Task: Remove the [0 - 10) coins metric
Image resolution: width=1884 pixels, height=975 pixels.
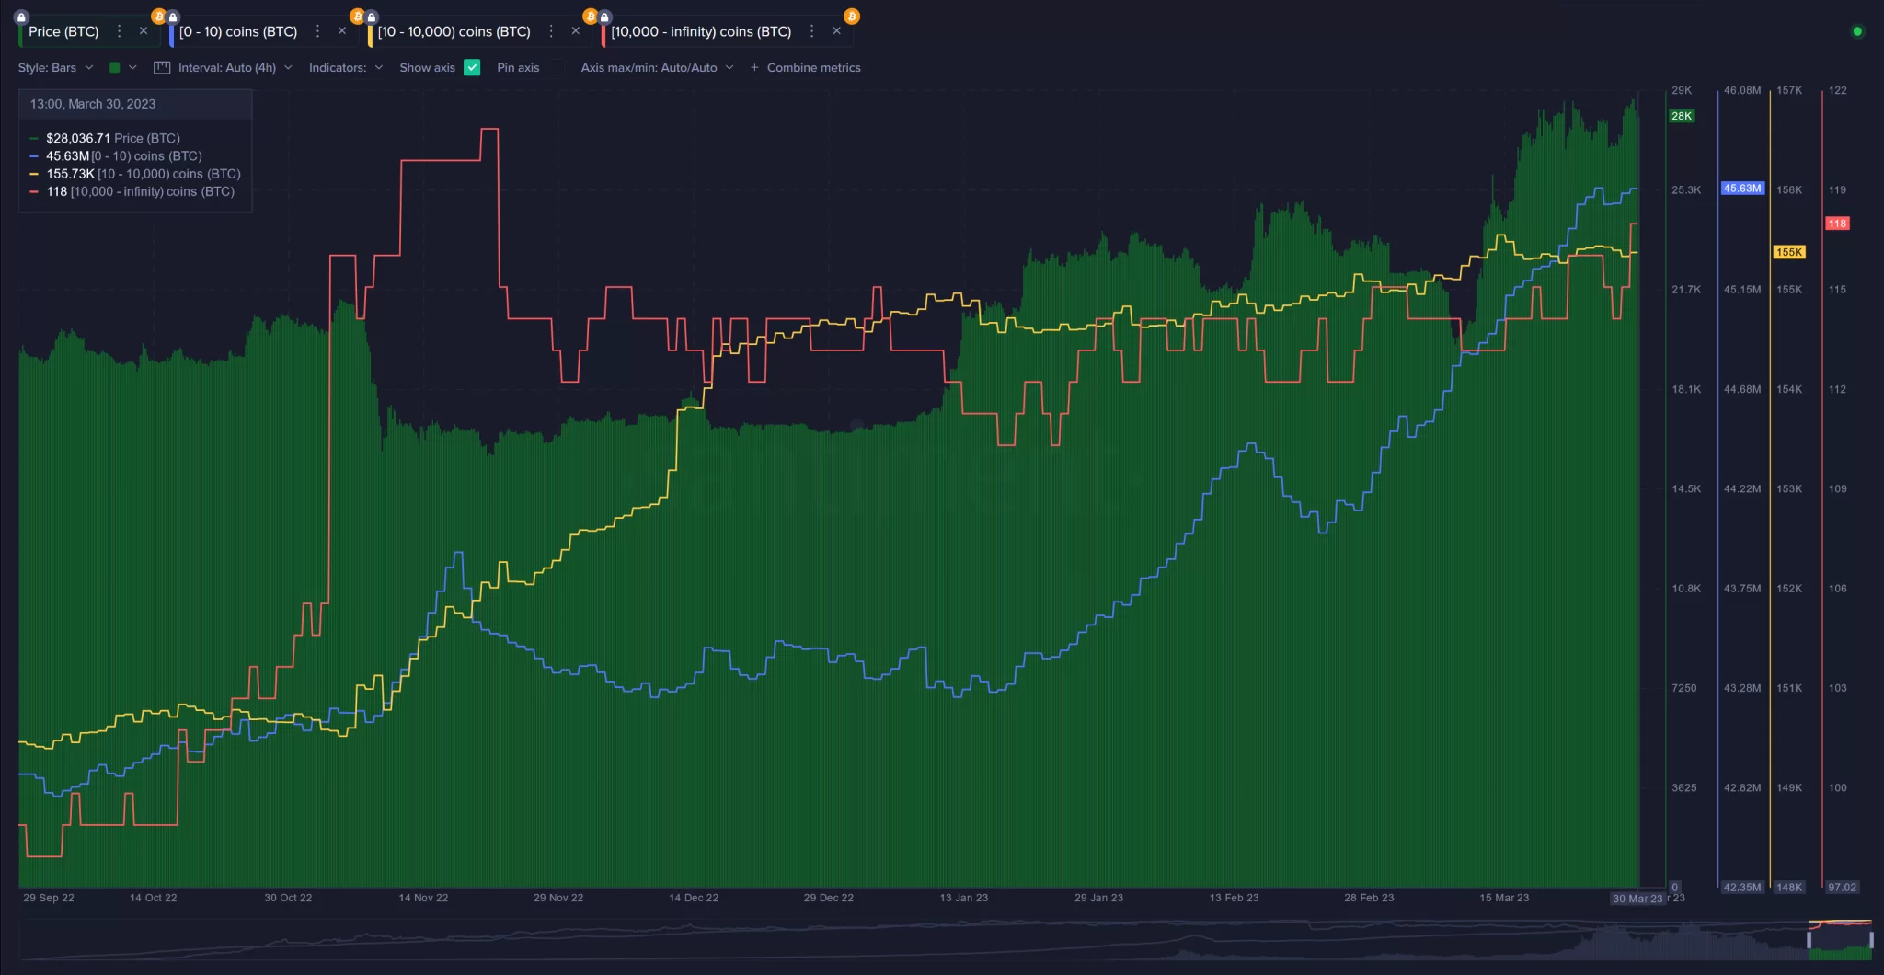Action: point(342,31)
